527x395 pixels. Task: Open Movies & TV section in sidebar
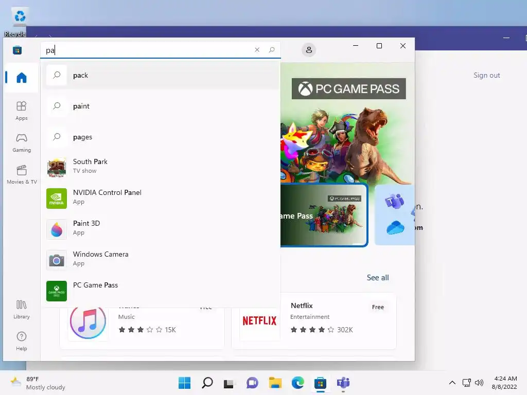tap(22, 175)
